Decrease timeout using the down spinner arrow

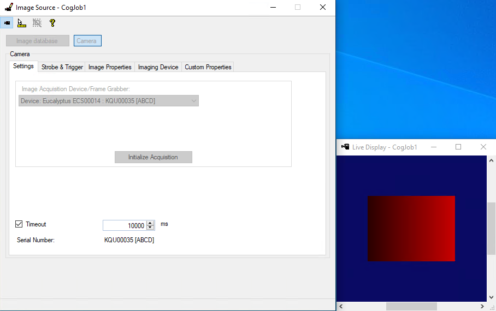[x=151, y=228]
